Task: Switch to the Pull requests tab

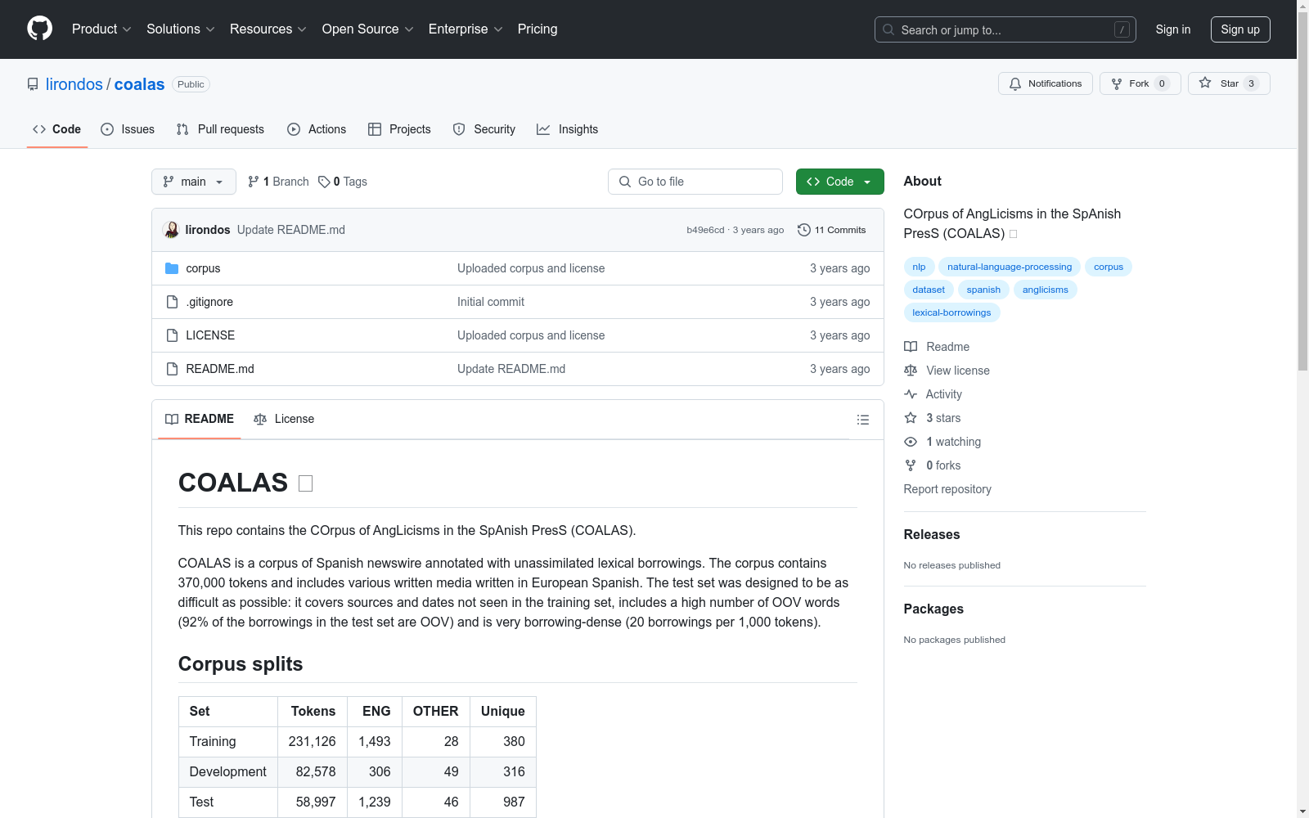Action: coord(220,129)
